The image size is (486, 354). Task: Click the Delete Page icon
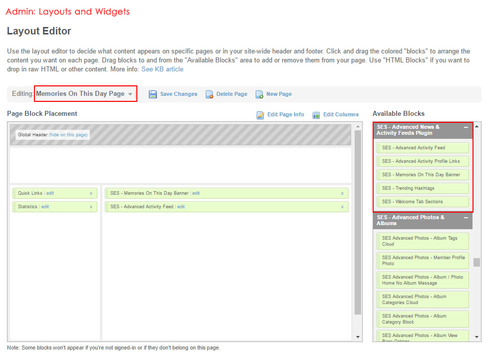pyautogui.click(x=210, y=94)
